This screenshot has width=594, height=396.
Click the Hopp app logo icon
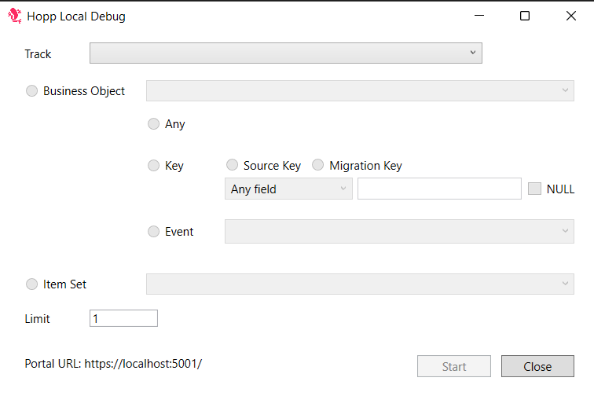point(13,16)
